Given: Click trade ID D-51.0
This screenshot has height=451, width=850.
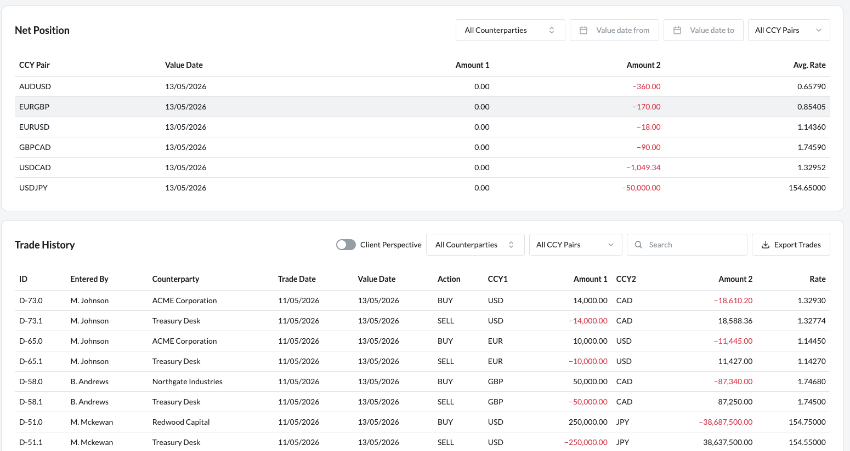Looking at the screenshot, I should pos(31,422).
